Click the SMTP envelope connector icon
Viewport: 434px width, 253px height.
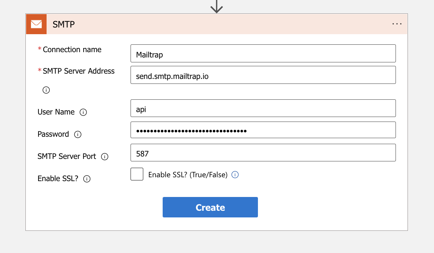click(36, 24)
